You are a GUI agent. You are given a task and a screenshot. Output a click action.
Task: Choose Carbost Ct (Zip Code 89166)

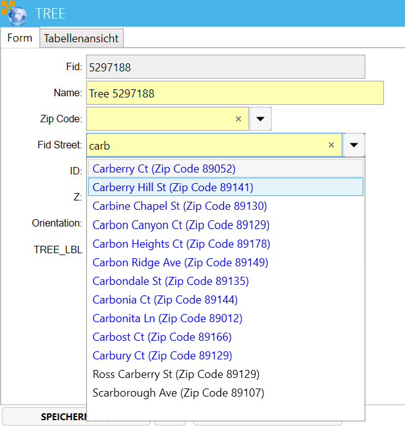[225, 337]
